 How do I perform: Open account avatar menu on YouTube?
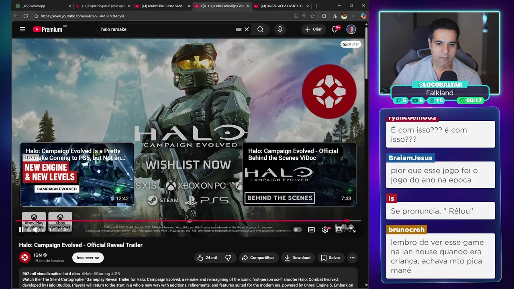(x=351, y=29)
